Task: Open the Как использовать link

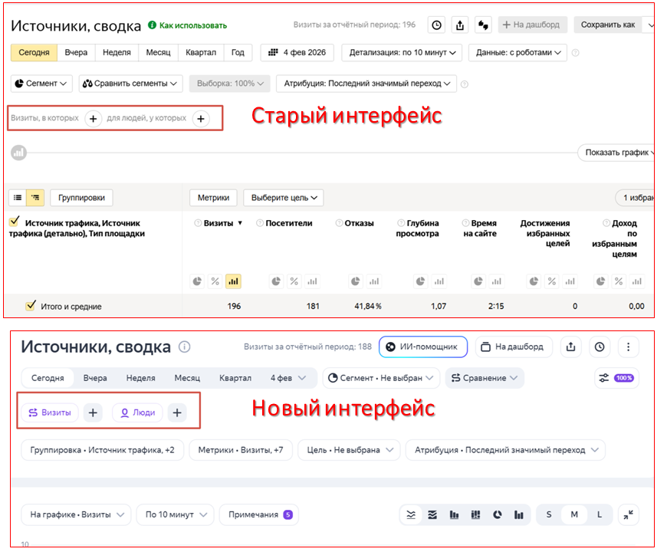Action: point(188,25)
